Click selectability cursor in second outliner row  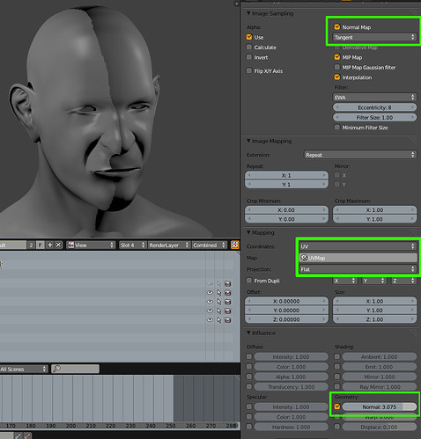(x=218, y=293)
